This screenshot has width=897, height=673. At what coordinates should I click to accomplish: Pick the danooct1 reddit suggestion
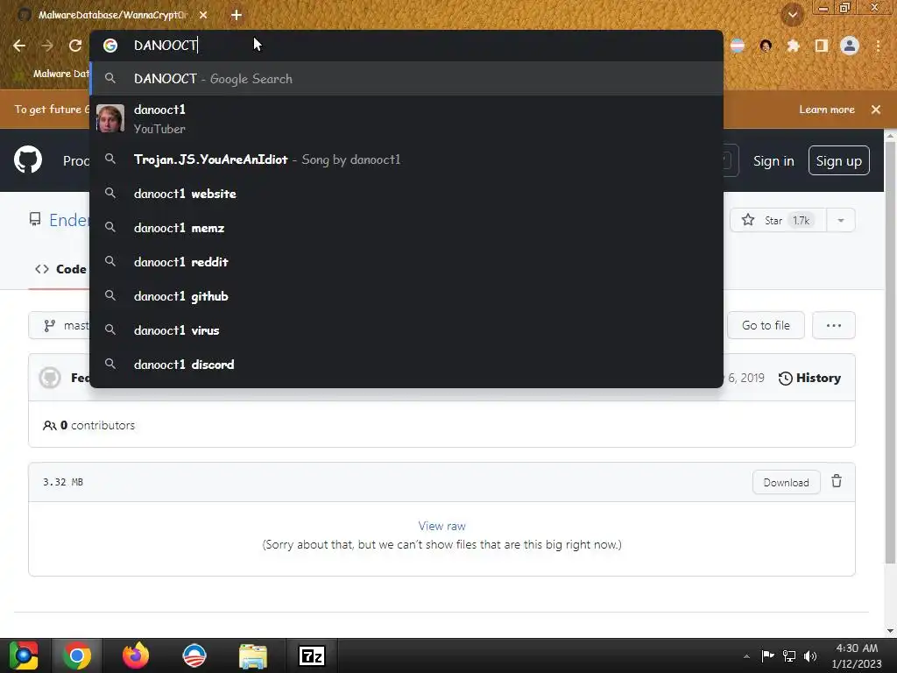tap(406, 262)
